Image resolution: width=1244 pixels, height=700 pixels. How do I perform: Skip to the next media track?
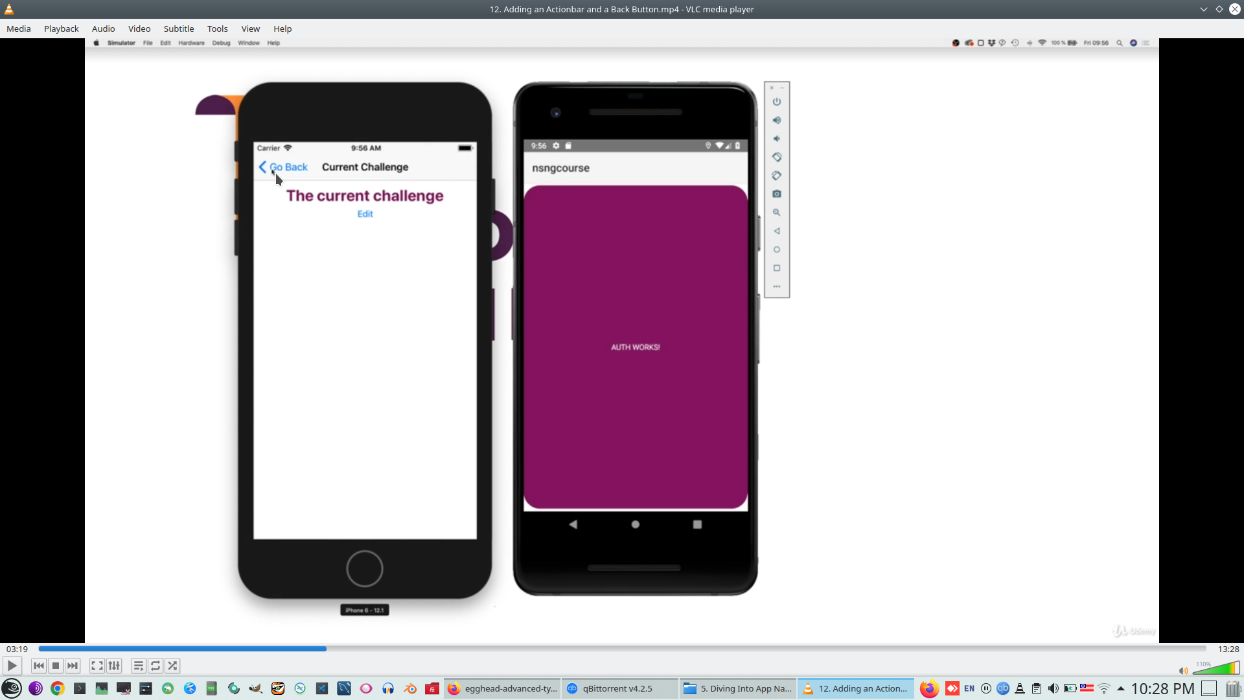73,666
